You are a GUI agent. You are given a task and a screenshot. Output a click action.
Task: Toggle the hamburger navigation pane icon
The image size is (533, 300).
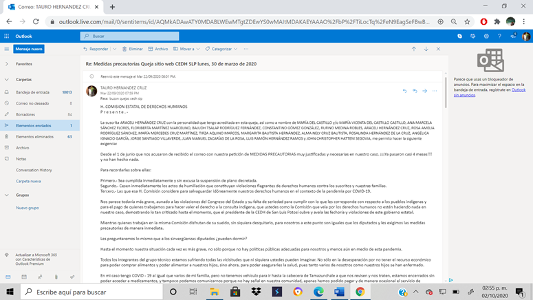6,49
